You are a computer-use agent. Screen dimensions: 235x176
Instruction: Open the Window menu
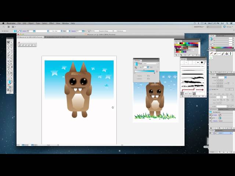point(65,23)
